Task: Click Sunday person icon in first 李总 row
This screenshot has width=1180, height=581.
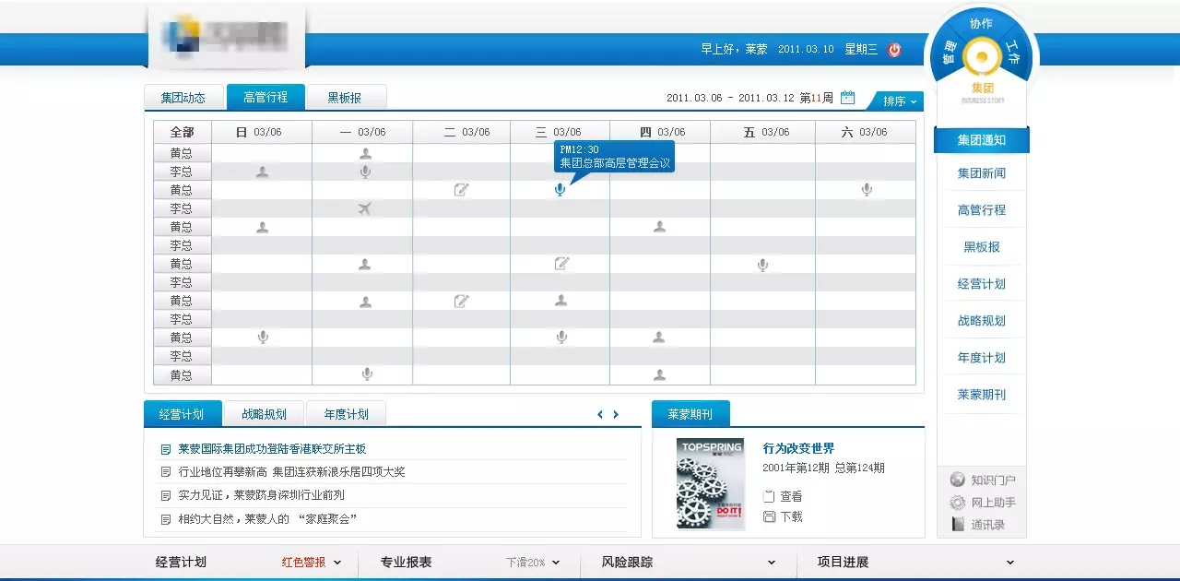Action: coord(263,172)
